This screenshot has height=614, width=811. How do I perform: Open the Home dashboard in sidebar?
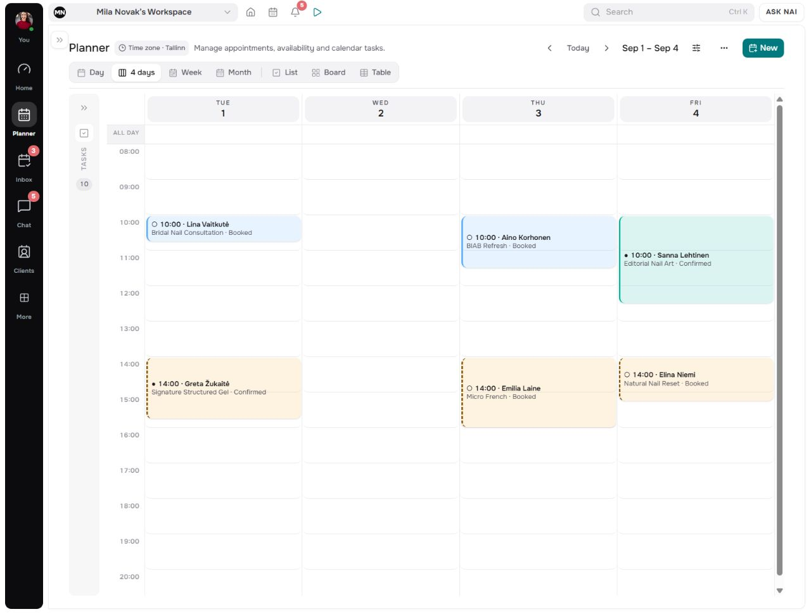[x=24, y=76]
